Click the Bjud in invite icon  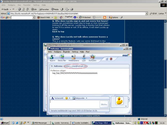click(x=52, y=58)
